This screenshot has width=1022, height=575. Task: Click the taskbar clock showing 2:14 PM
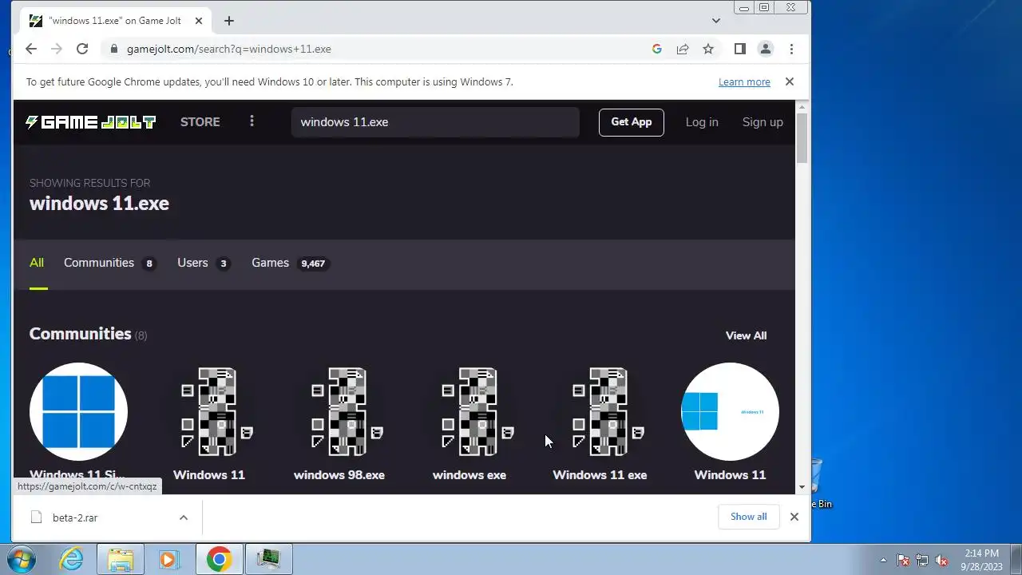[981, 560]
